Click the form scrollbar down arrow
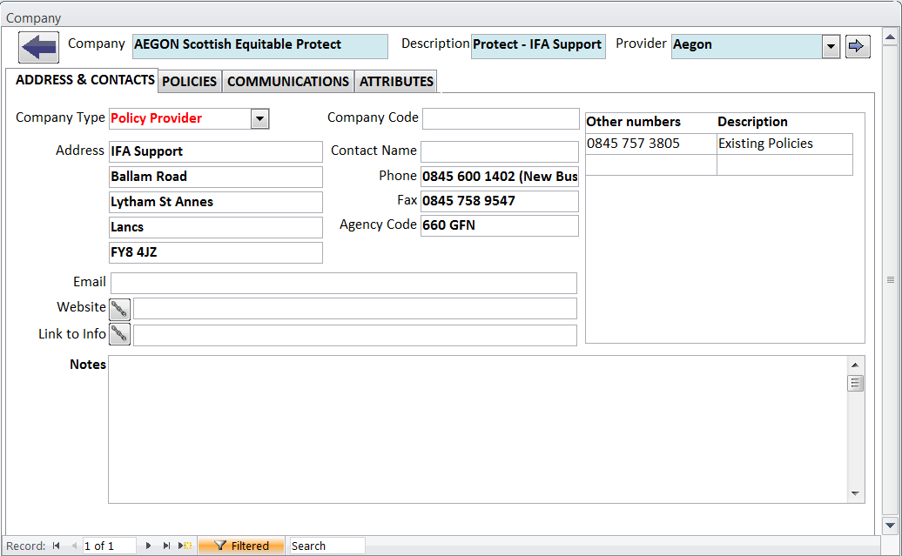The height and width of the screenshot is (556, 902). click(x=890, y=525)
